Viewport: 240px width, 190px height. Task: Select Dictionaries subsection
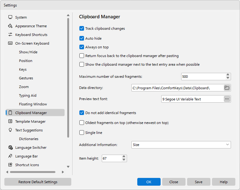(29, 139)
